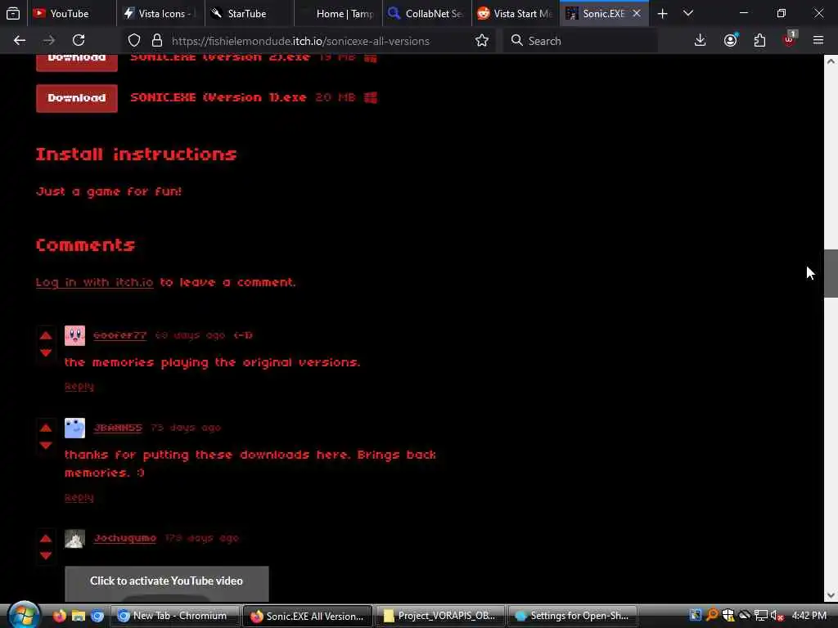Viewport: 838px width, 628px height.
Task: Open the magnifier tray icon
Action: (712, 616)
